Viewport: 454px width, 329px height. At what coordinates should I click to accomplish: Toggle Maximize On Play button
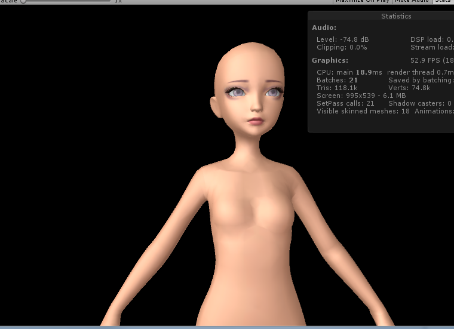click(362, 1)
